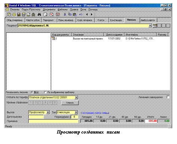Select 'По выбранному шаблону' radio button

[45, 92]
